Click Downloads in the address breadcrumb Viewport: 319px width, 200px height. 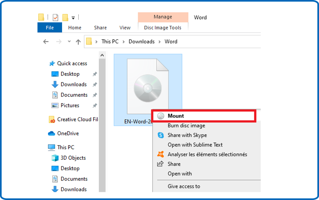(x=142, y=42)
